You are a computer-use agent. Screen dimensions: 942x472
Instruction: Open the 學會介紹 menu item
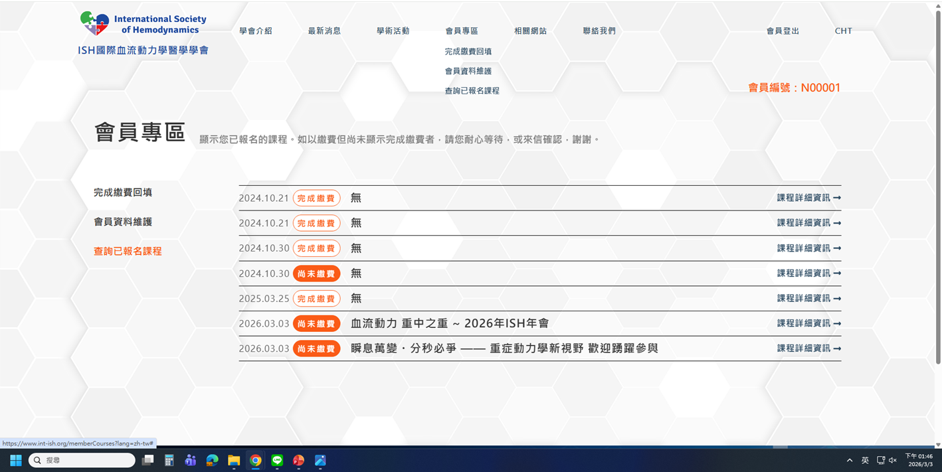(256, 31)
